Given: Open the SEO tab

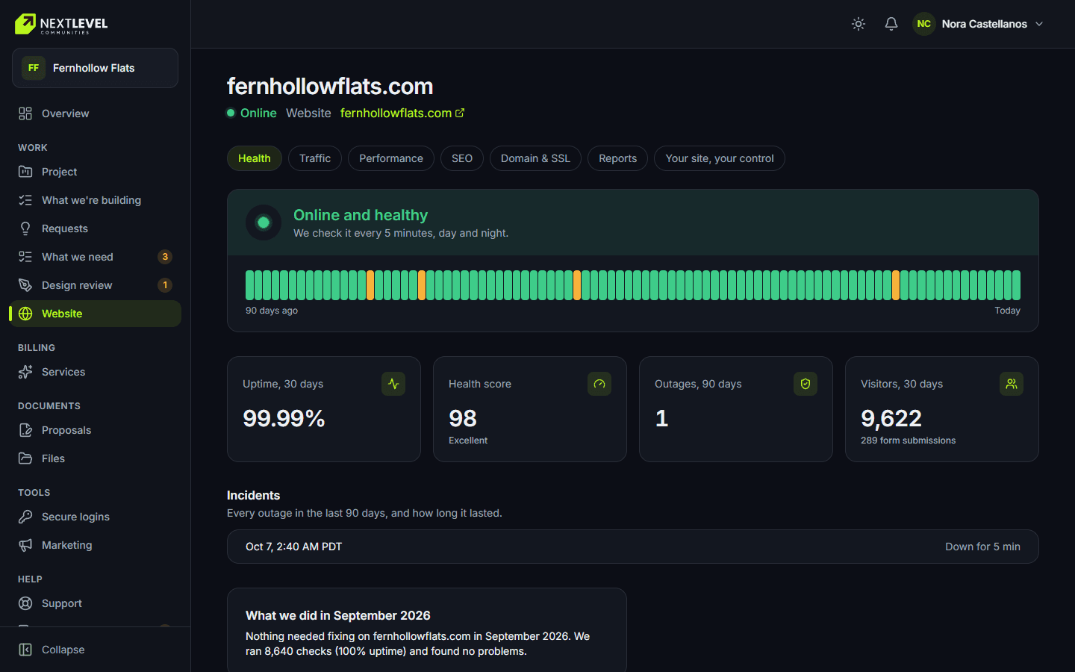Looking at the screenshot, I should click(462, 158).
